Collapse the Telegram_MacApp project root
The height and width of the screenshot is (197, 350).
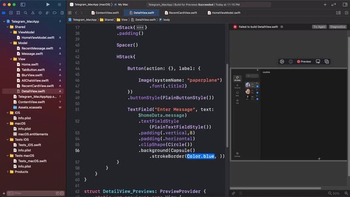[x=4, y=21]
